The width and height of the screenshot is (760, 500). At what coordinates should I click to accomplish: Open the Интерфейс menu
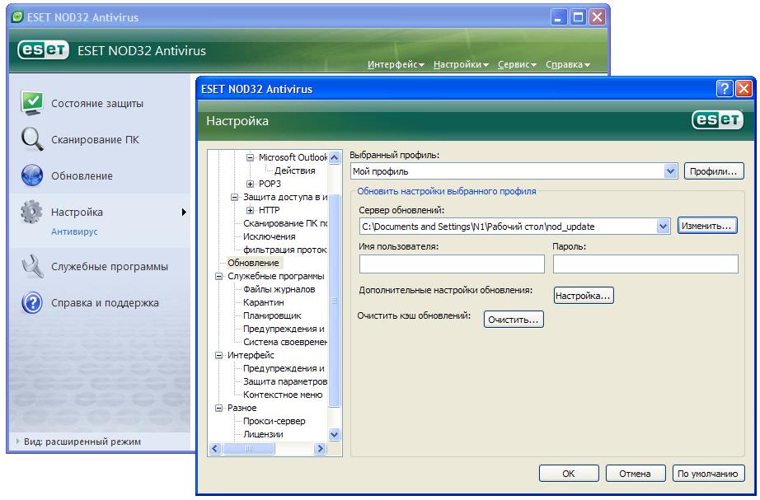[x=396, y=64]
